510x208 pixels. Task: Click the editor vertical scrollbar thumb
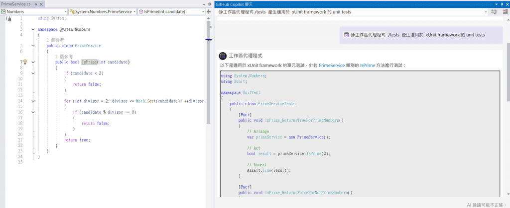click(x=209, y=73)
